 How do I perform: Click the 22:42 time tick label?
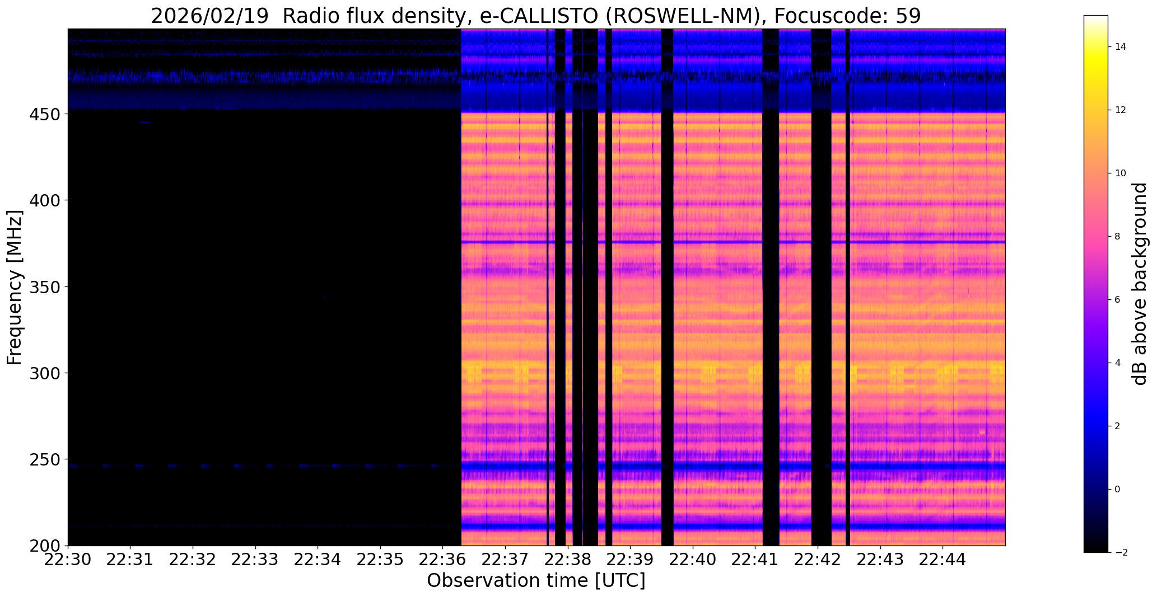818,559
